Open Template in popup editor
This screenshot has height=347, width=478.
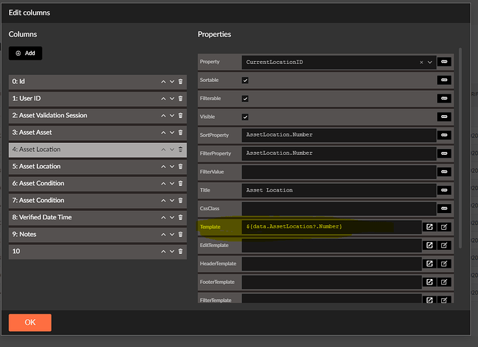point(429,227)
